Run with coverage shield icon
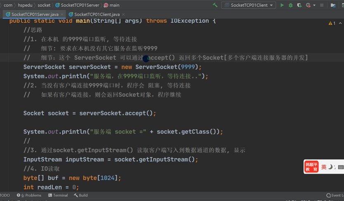Viewport: 344px width, 201px height. click(299, 5)
